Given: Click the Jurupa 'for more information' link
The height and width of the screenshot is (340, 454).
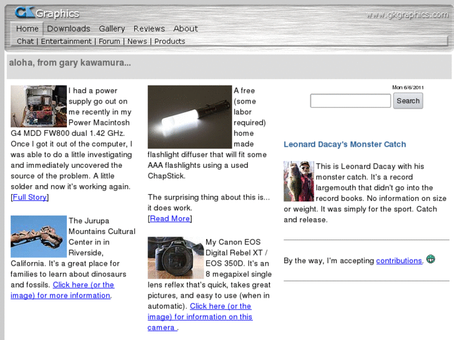Looking at the screenshot, I should (x=62, y=290).
